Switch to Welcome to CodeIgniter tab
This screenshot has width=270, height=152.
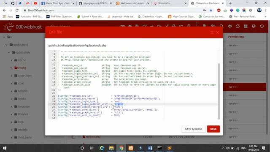tap(132, 3)
